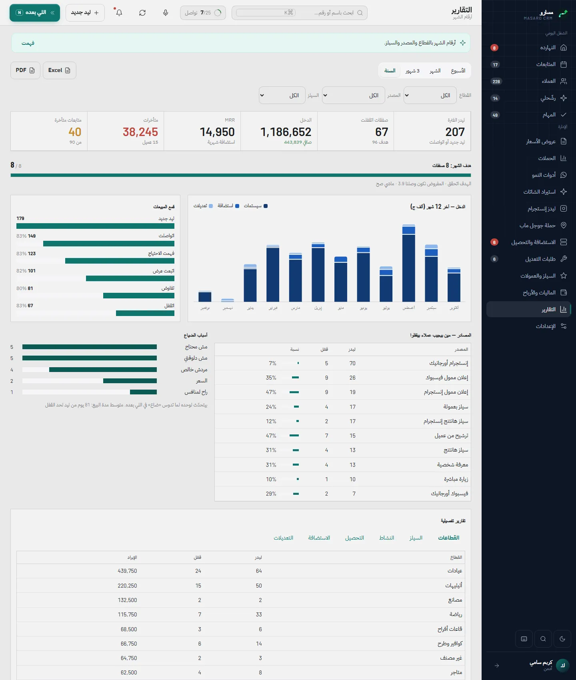576x680 pixels.
Task: Focus the search by name or number field
Action: 300,13
